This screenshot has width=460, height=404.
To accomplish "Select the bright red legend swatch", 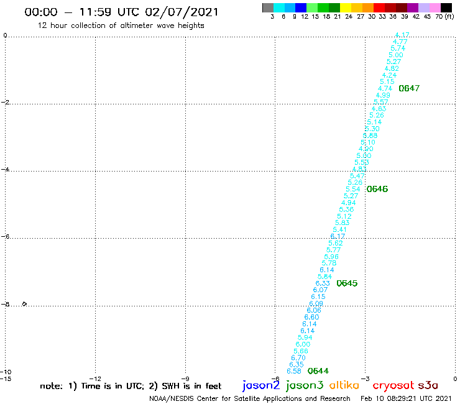I will 379,7.
